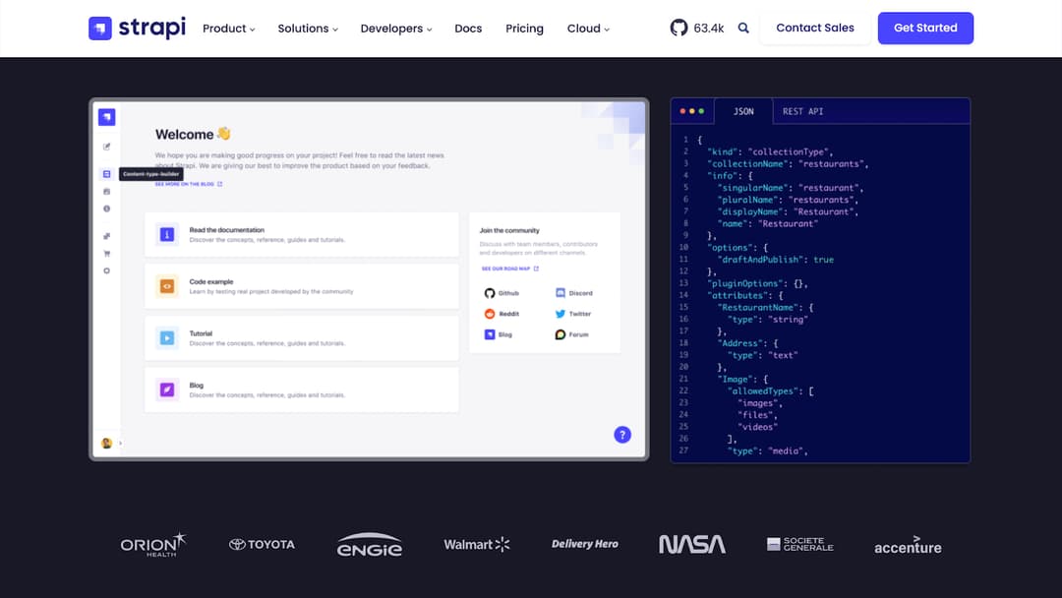Screen dimensions: 1062x598
Task: Click the Contact Sales button
Action: click(815, 28)
